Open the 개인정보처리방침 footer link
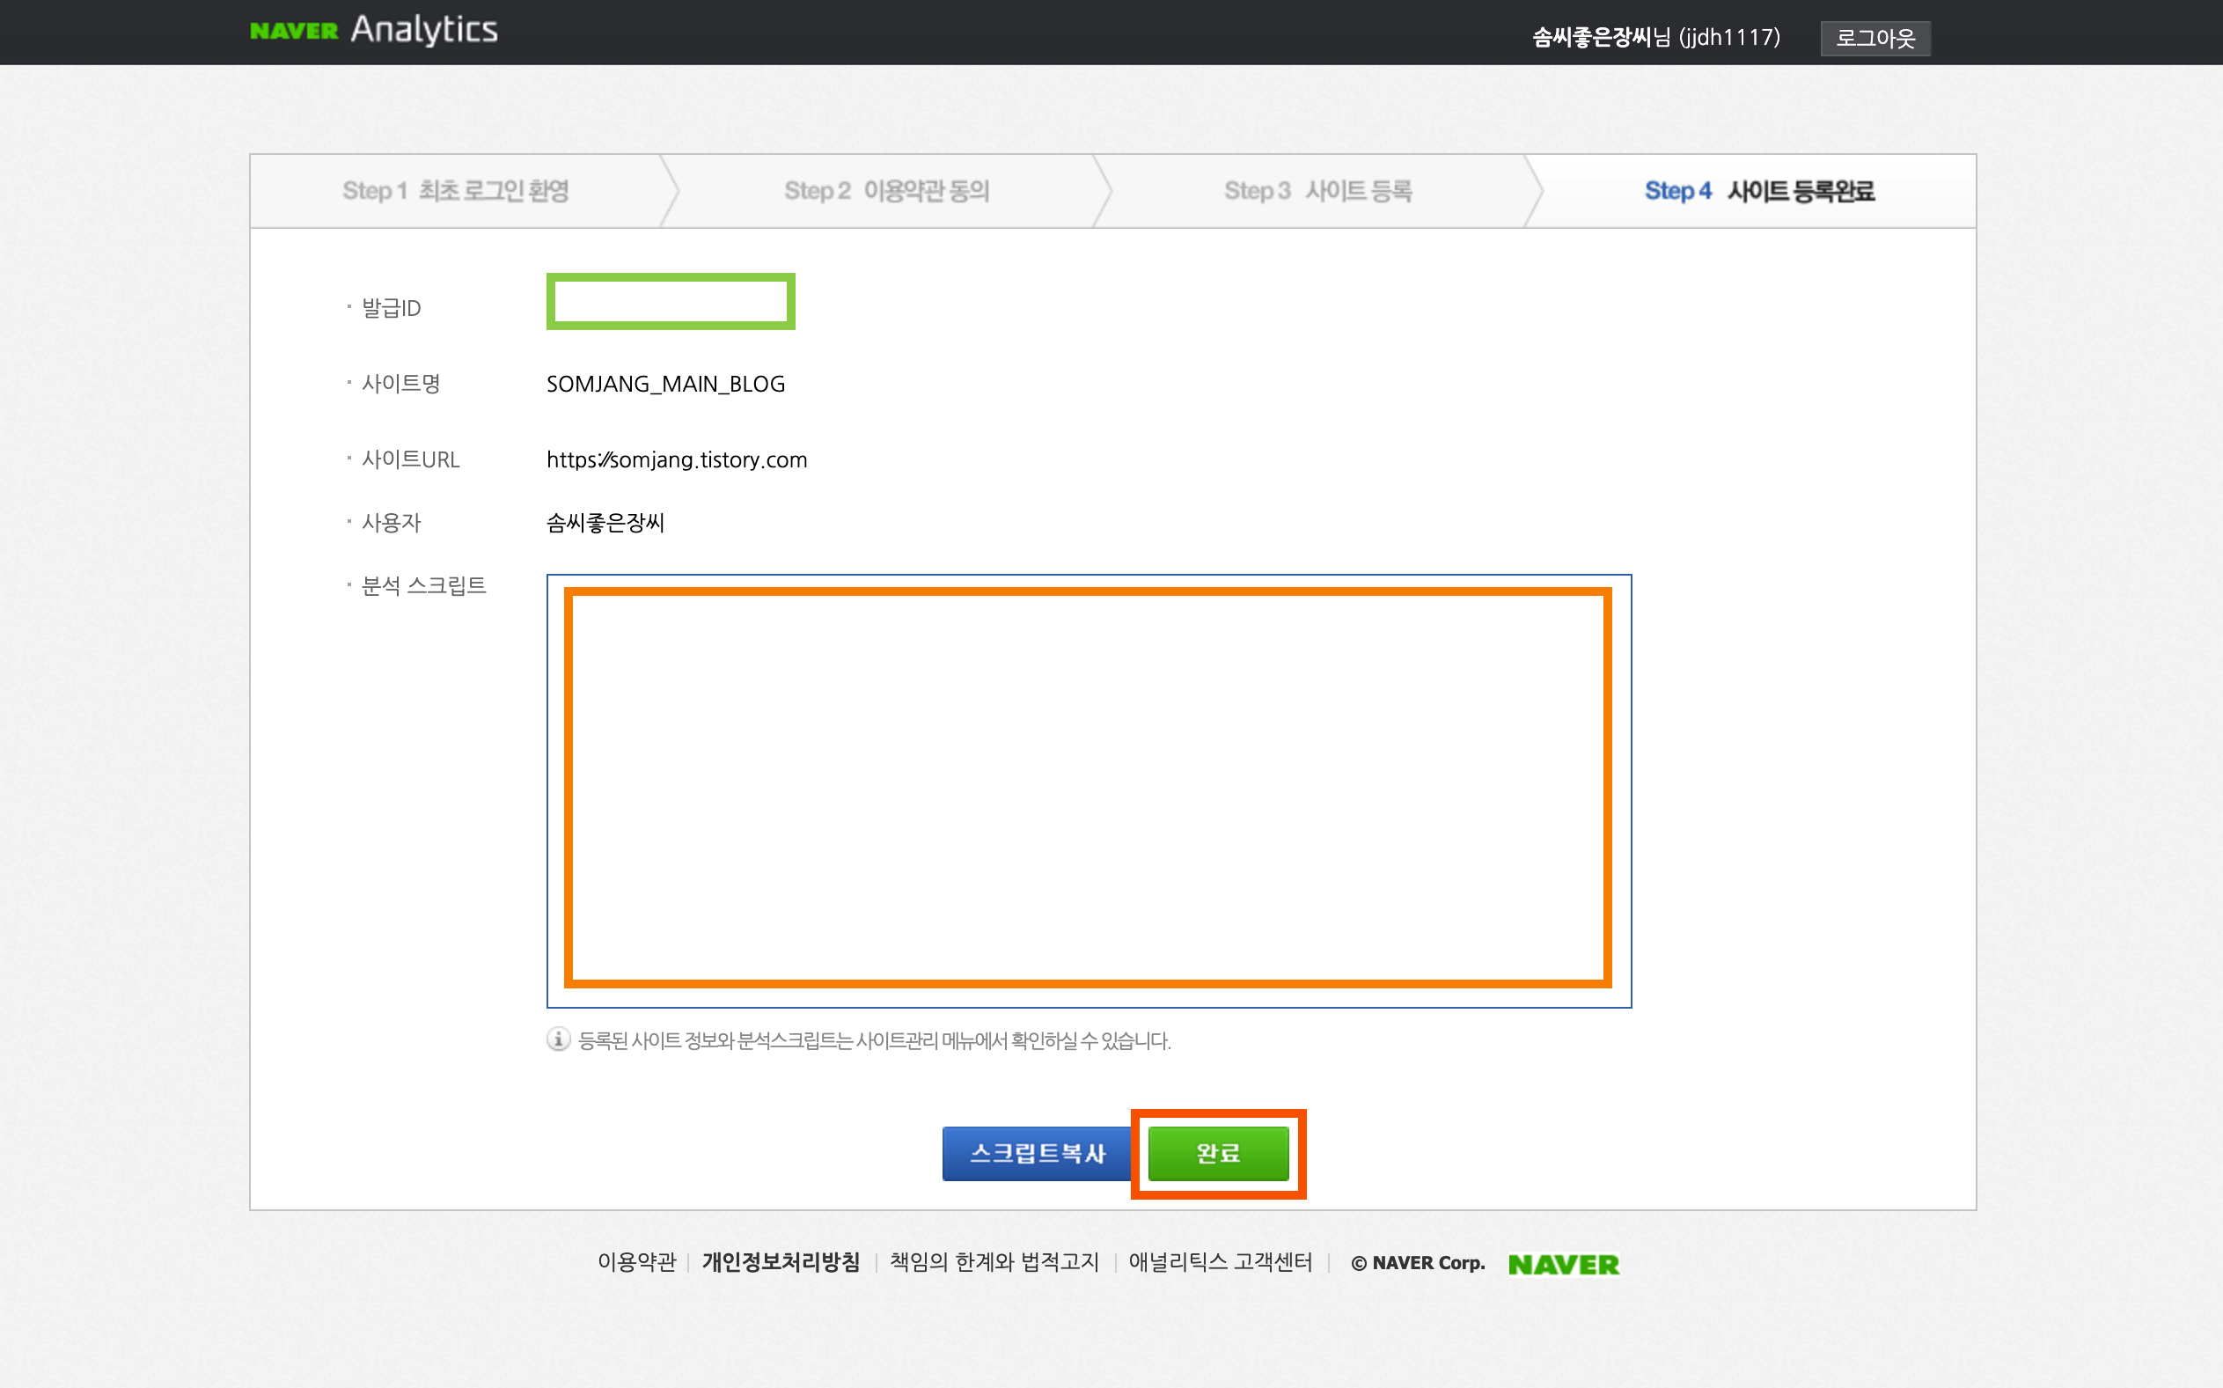 (780, 1262)
